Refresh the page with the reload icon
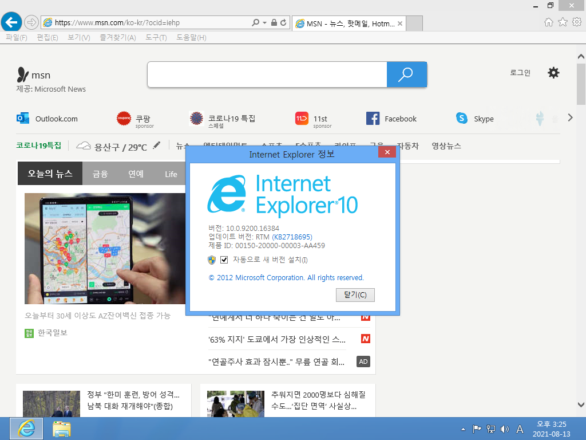Viewport: 586px width, 440px height. tap(284, 22)
